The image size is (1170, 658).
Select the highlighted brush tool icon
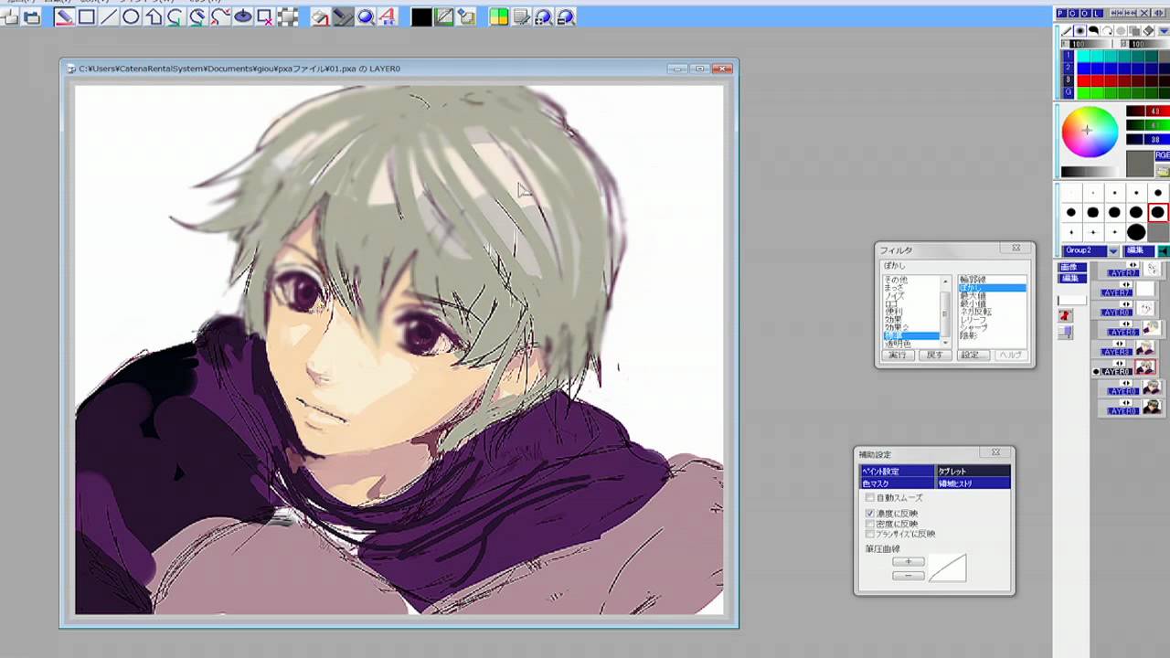pos(343,16)
